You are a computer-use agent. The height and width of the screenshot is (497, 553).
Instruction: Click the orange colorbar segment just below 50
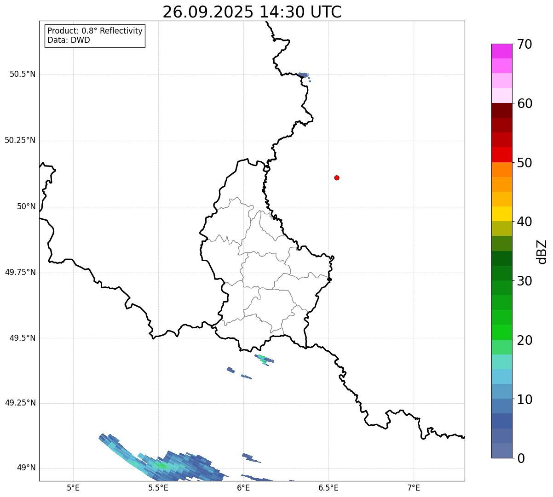coord(501,170)
